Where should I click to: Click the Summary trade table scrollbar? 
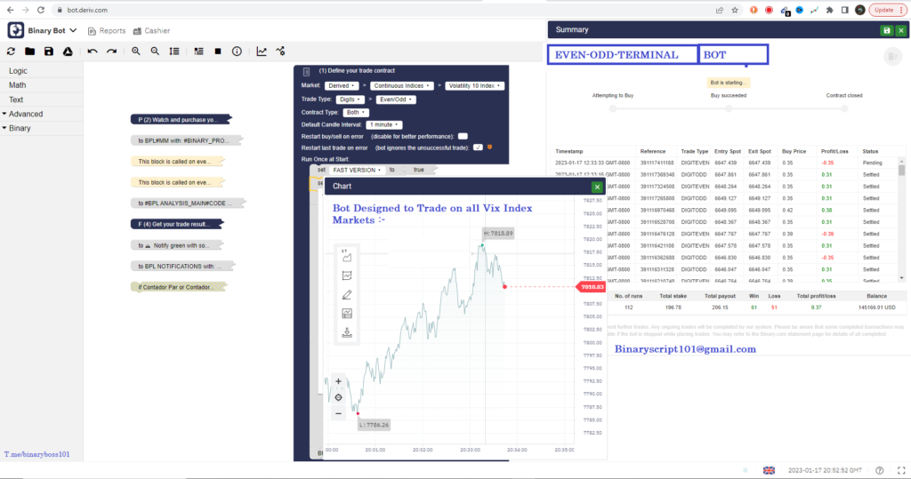pyautogui.click(x=901, y=171)
